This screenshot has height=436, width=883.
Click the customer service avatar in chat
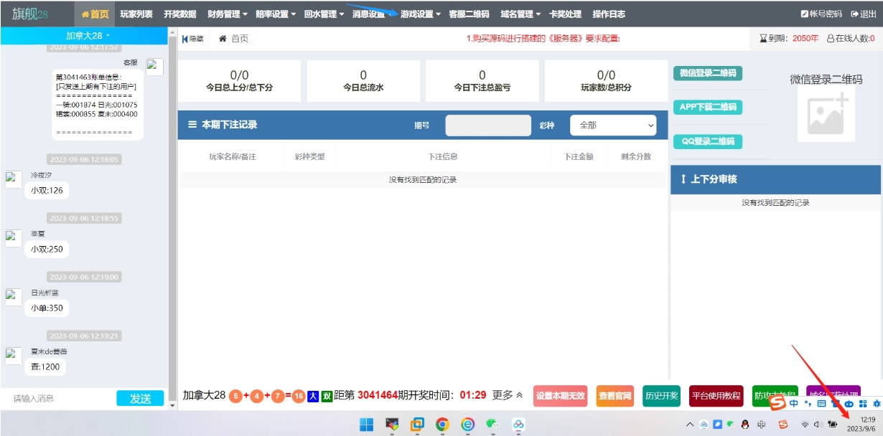tap(154, 67)
